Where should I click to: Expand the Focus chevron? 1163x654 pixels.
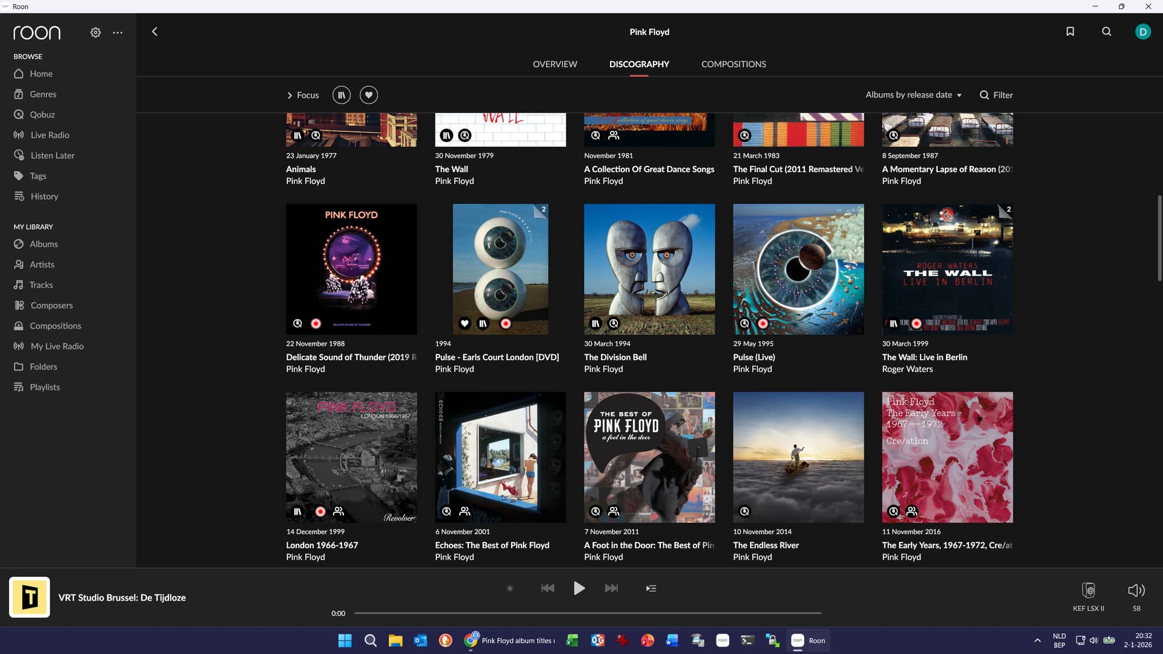(x=290, y=95)
